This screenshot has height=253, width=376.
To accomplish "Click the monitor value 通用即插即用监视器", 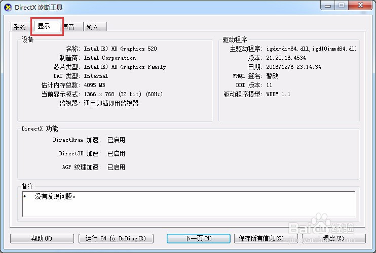I will click(111, 103).
